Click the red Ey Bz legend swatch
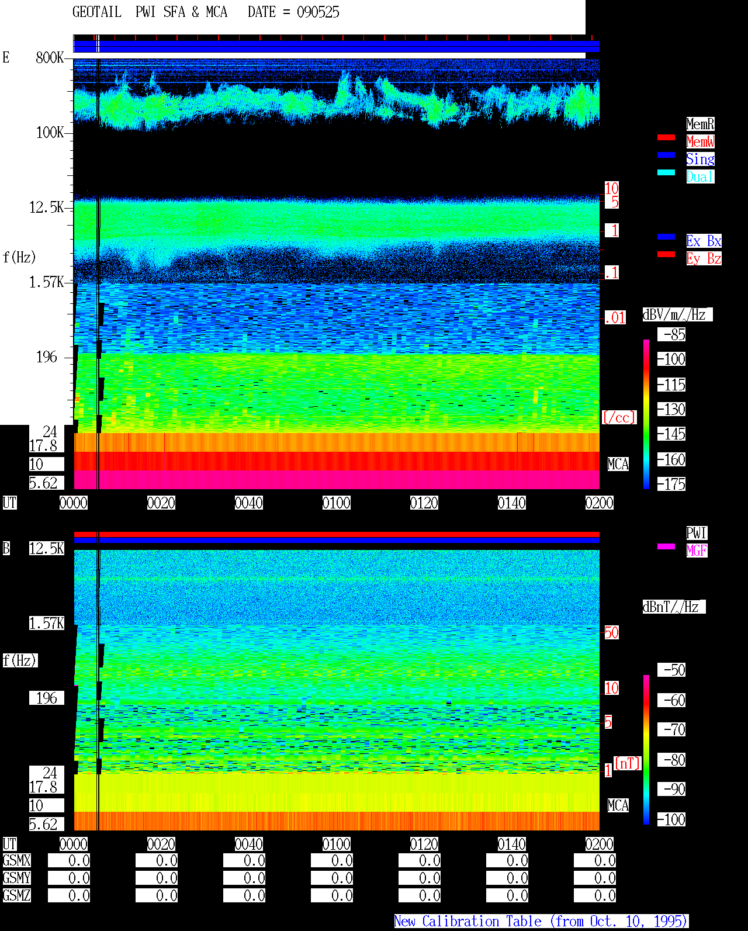This screenshot has width=748, height=931. 666,254
